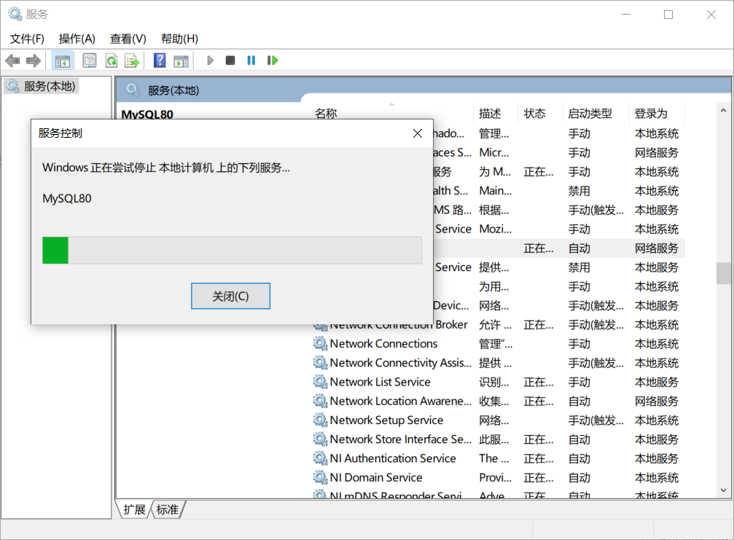The width and height of the screenshot is (734, 540).
Task: Click the Refresh toolbar icon
Action: pyautogui.click(x=112, y=60)
